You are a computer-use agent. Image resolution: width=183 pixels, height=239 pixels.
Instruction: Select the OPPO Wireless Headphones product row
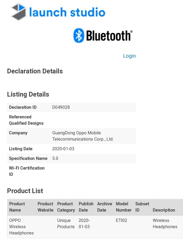pos(22,227)
